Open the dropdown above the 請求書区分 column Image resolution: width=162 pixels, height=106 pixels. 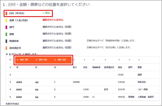point(105,60)
